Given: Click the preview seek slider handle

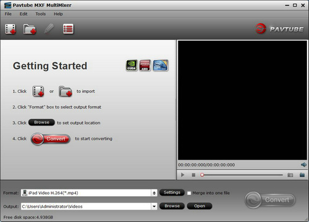Looking at the screenshot, I should point(202,175).
